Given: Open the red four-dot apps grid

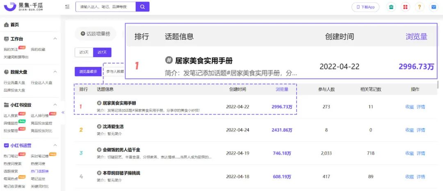Looking at the screenshot, I should coord(405,7).
